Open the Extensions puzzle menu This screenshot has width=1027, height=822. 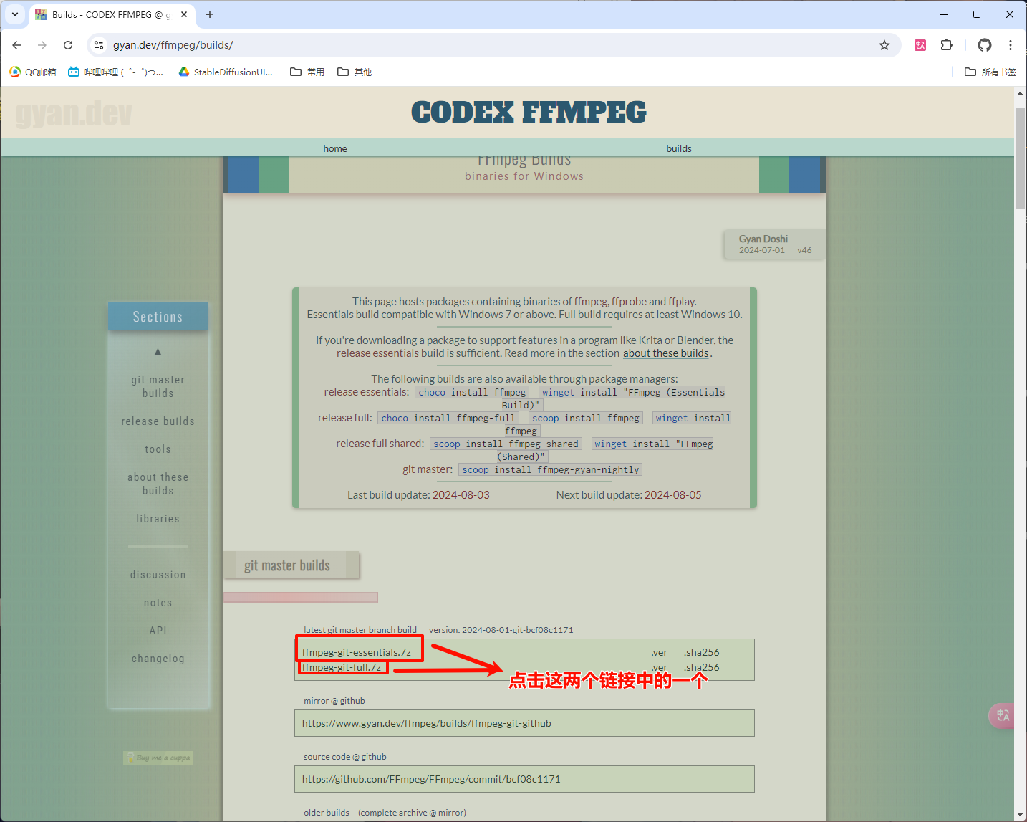tap(946, 45)
